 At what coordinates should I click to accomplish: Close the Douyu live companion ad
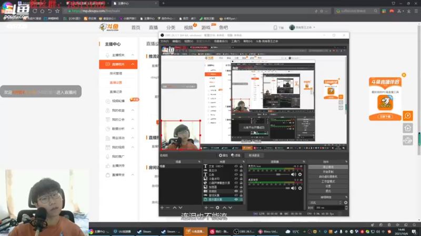pos(404,75)
